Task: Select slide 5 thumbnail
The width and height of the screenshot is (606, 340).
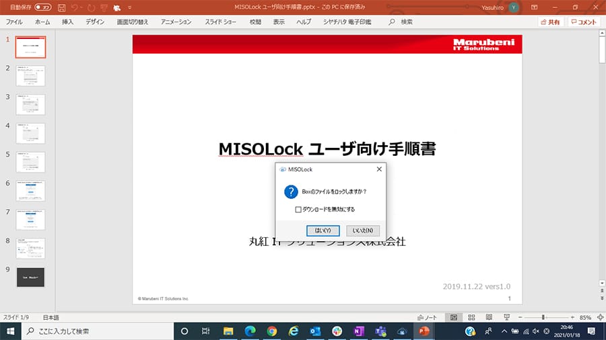Action: tap(30, 162)
